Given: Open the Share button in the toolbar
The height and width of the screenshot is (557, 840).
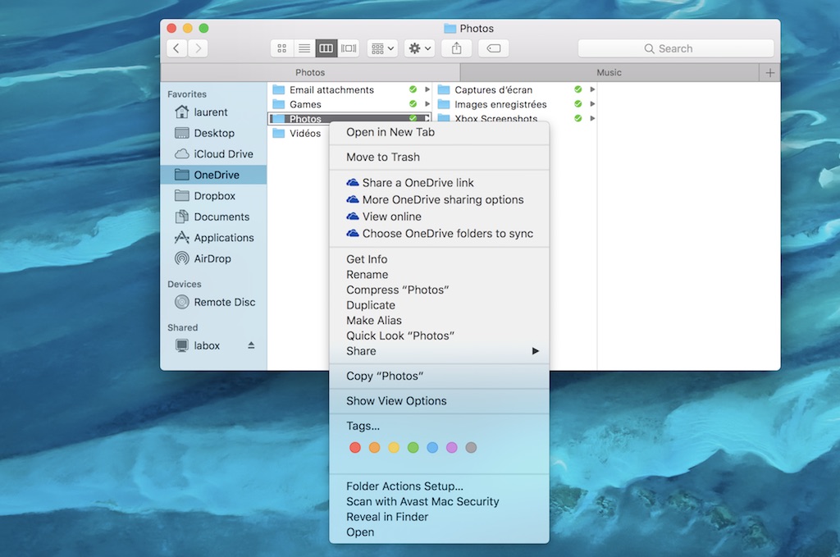Looking at the screenshot, I should click(x=456, y=48).
